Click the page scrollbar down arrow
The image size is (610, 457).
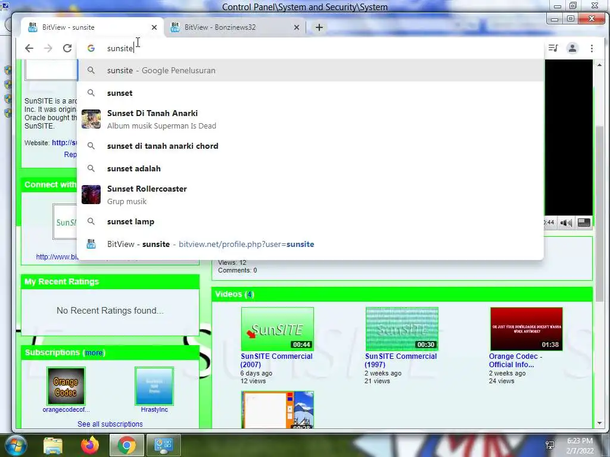click(x=599, y=423)
